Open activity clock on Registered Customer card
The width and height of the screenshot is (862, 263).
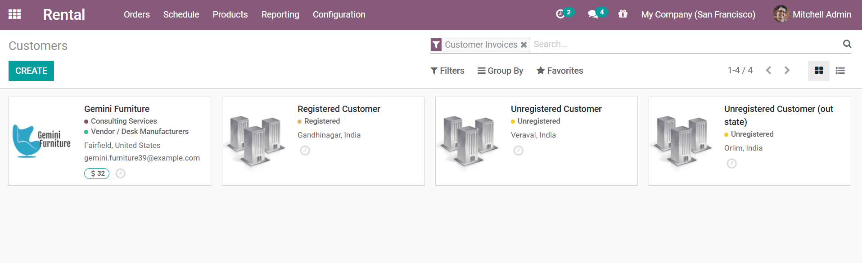click(305, 151)
